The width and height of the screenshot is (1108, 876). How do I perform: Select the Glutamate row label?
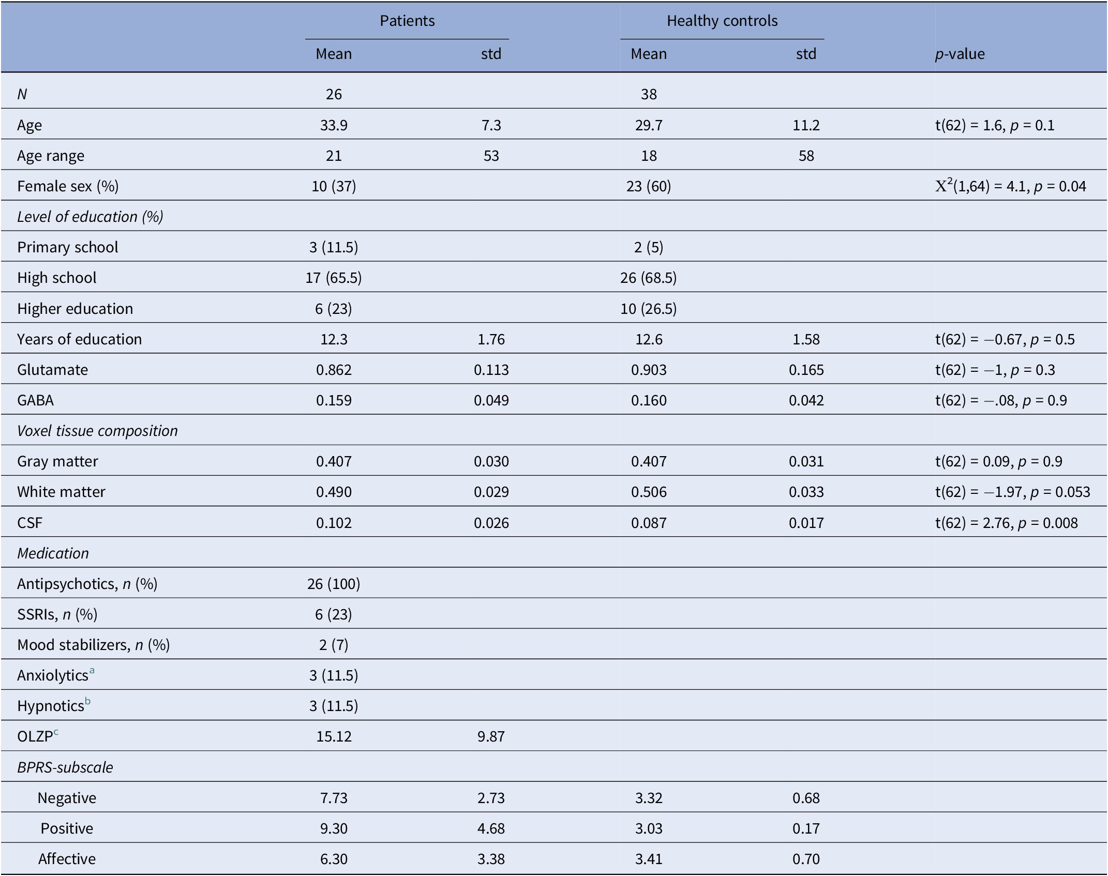tap(52, 370)
